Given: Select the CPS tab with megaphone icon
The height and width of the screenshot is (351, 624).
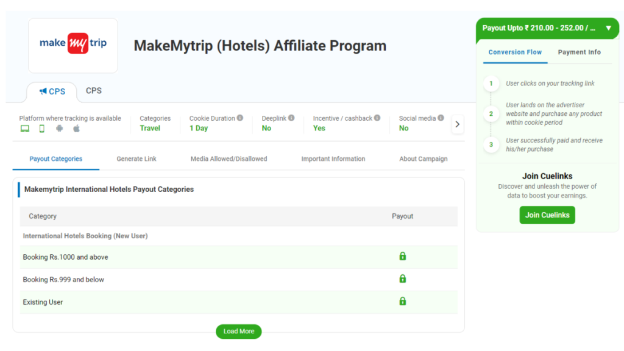Looking at the screenshot, I should tap(52, 91).
